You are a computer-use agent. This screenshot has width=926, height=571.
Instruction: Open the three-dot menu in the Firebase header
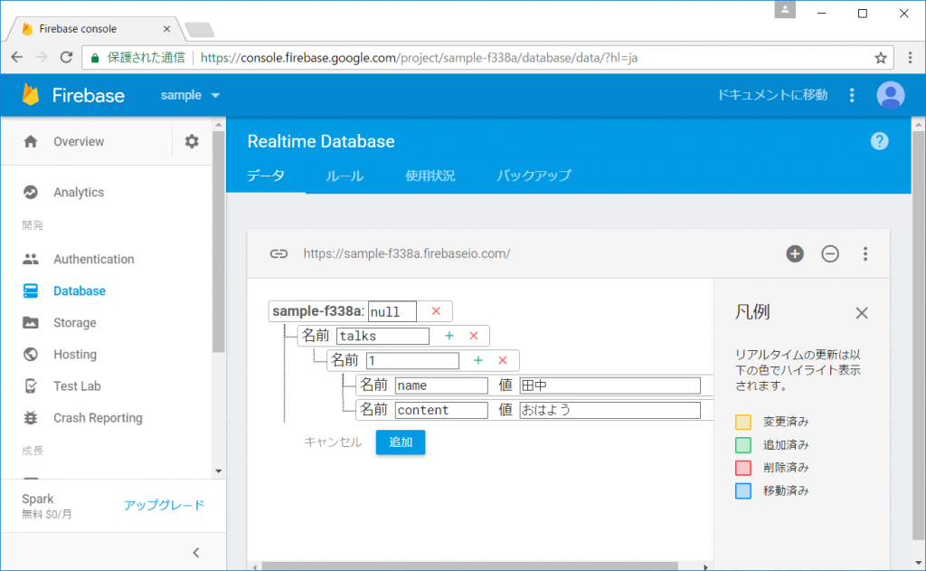[x=851, y=94]
